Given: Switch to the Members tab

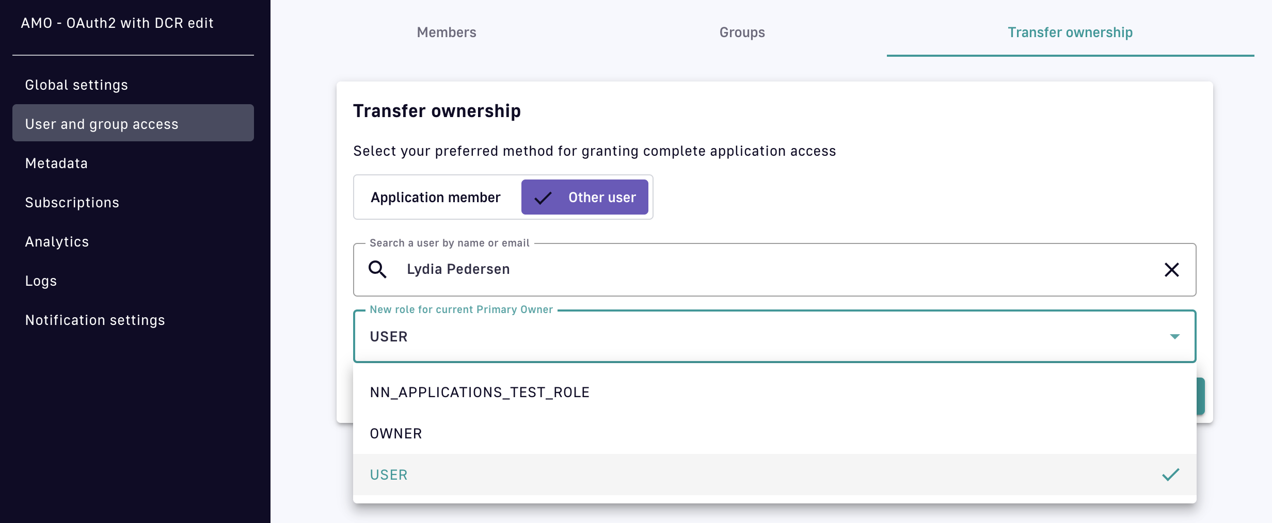Looking at the screenshot, I should [x=446, y=32].
